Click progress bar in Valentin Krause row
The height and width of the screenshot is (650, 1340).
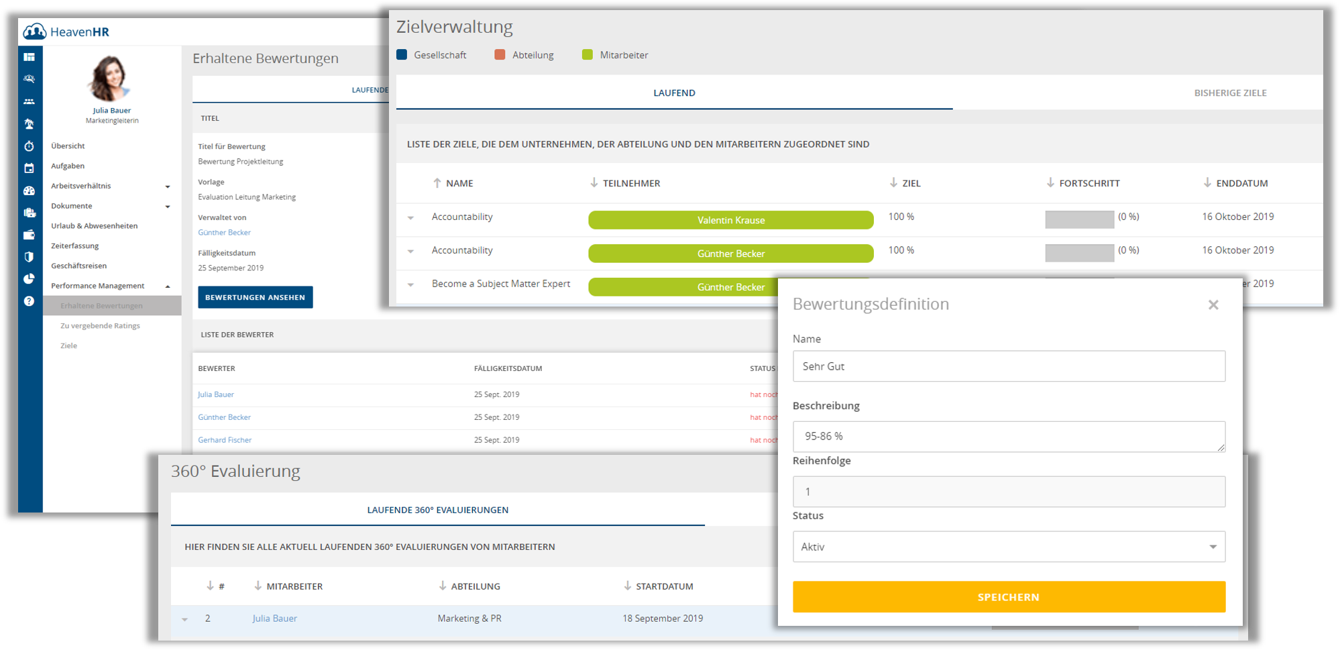tap(1080, 219)
